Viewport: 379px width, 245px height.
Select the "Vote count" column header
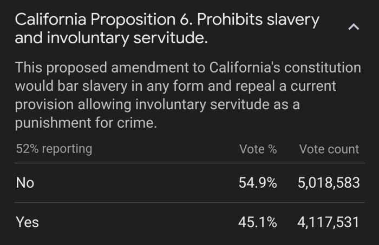pos(329,149)
